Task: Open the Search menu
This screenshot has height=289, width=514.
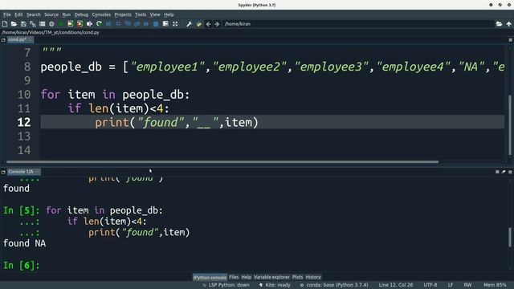Action: point(34,14)
